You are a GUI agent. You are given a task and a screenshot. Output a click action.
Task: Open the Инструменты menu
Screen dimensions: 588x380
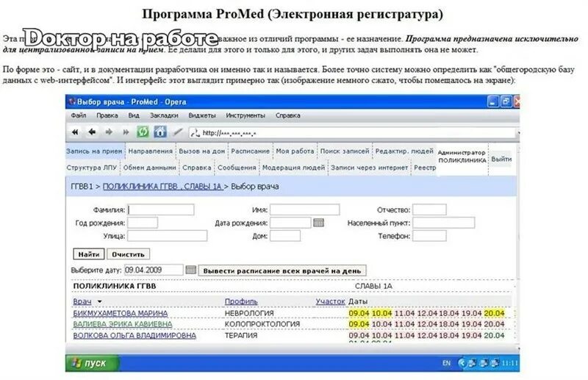245,115
